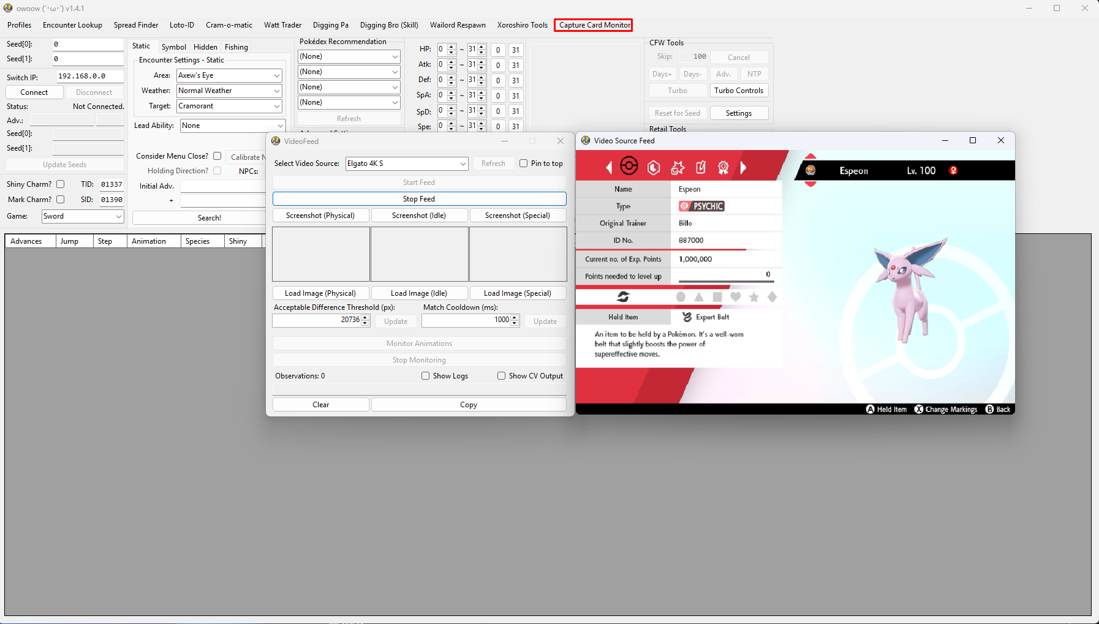Open the Cram-o-matic menu
This screenshot has height=624, width=1099.
(229, 25)
